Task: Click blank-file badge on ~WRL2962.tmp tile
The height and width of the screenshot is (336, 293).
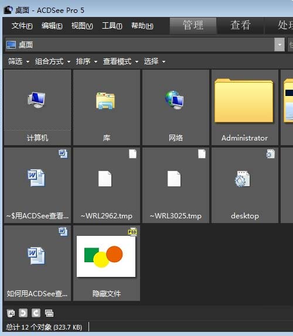Action: pos(132,153)
